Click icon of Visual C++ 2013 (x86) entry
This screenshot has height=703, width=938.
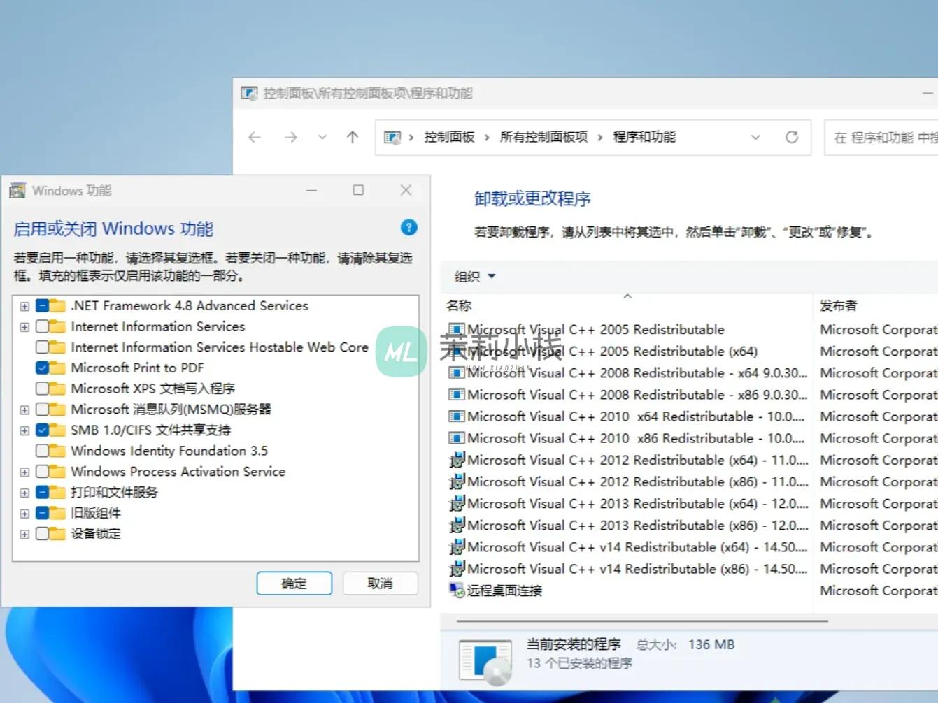tap(457, 525)
